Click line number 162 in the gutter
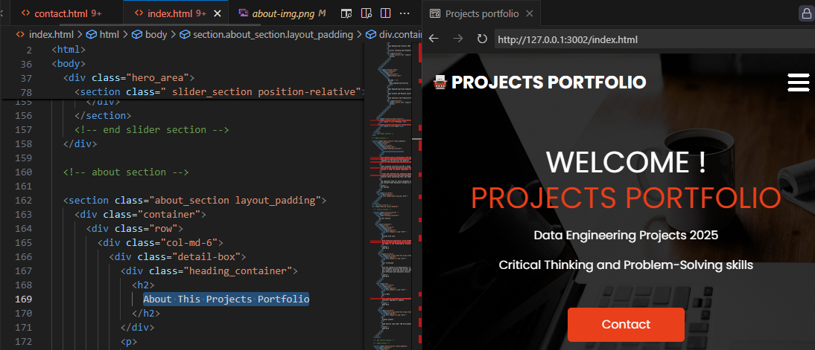815x350 pixels. click(x=24, y=200)
